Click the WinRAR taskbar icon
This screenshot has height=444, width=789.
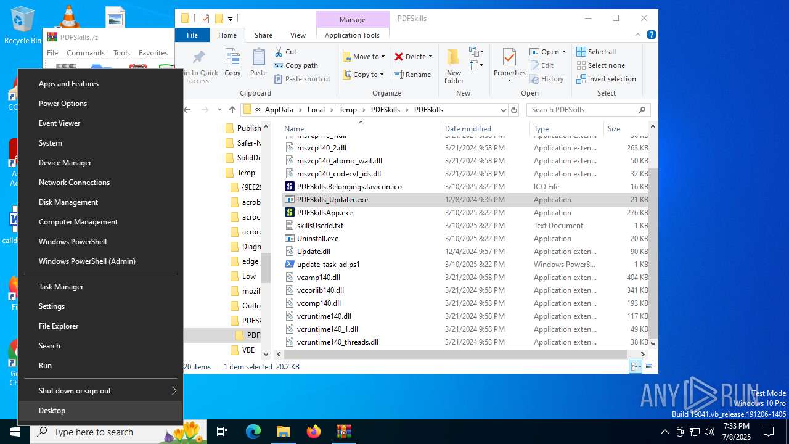(343, 432)
